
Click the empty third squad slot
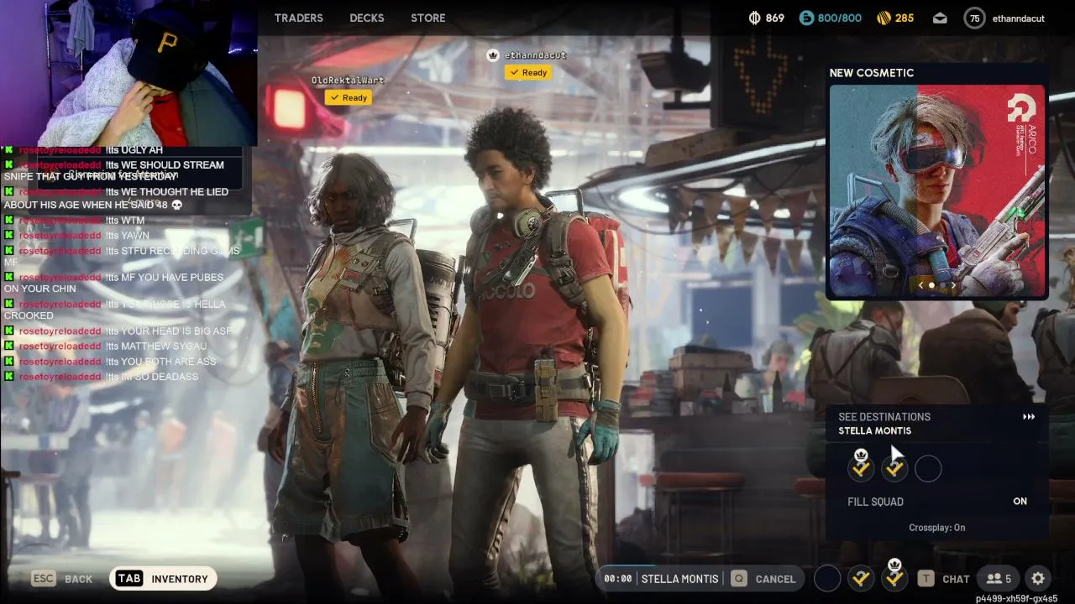[x=928, y=469]
